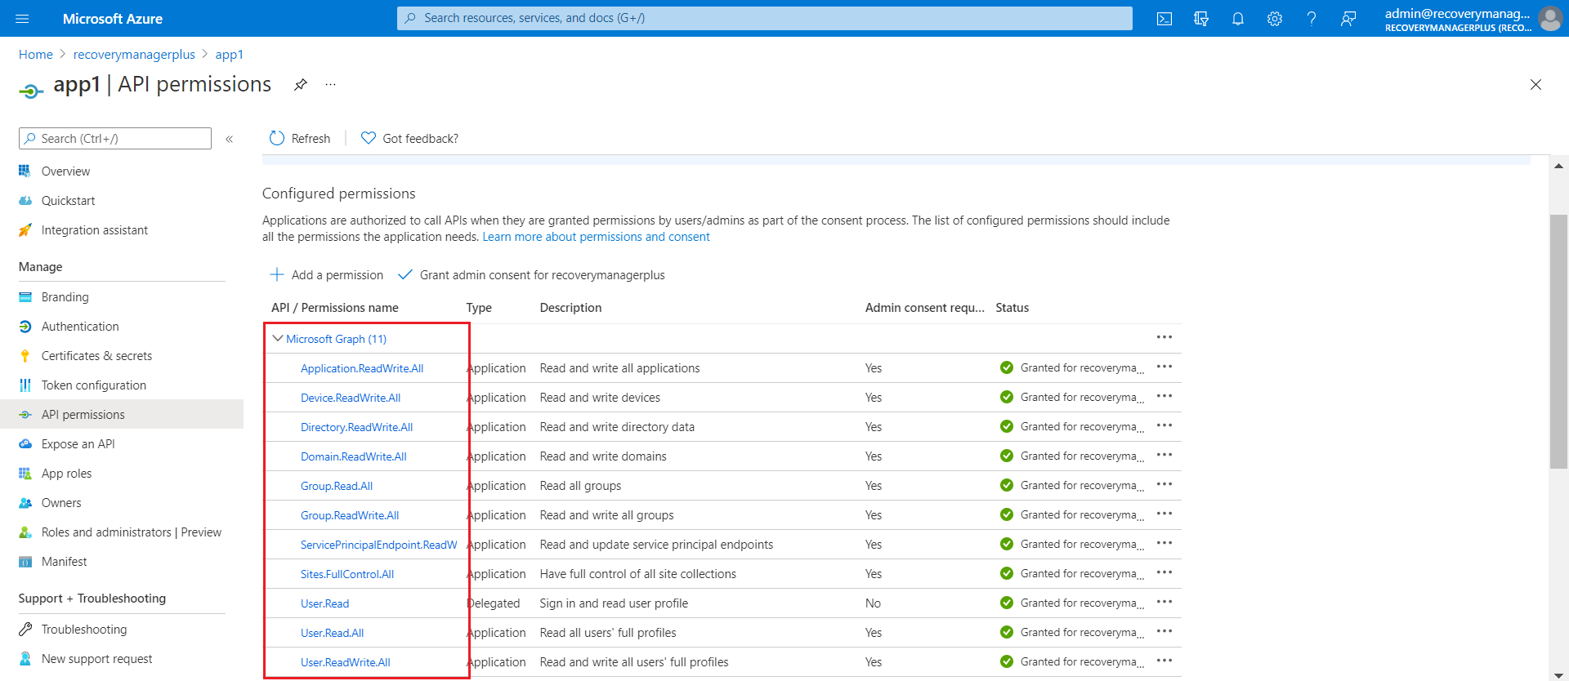
Task: Click Add a permission
Action: [327, 275]
